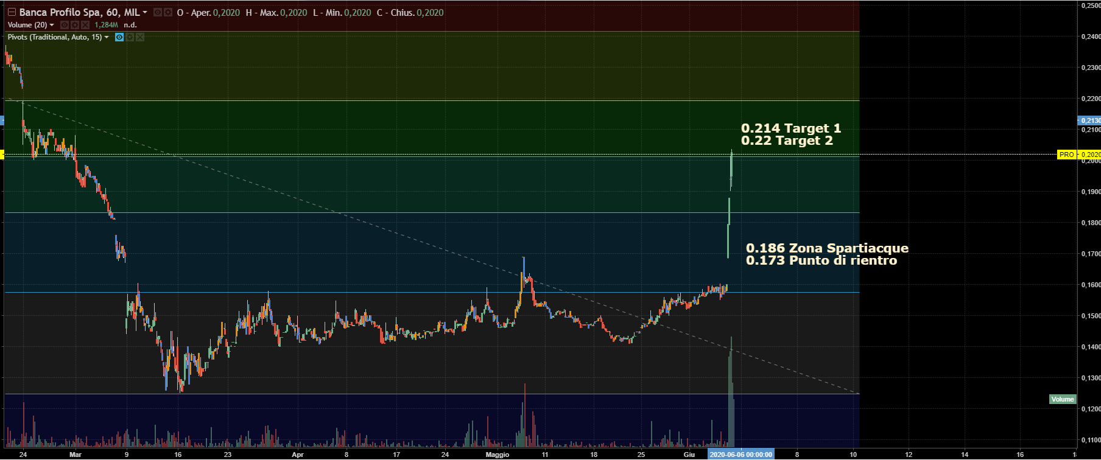Image resolution: width=1101 pixels, height=460 pixels.
Task: Expand the Pivots (Traditional, Auto, 15) dropdown
Action: (x=107, y=37)
